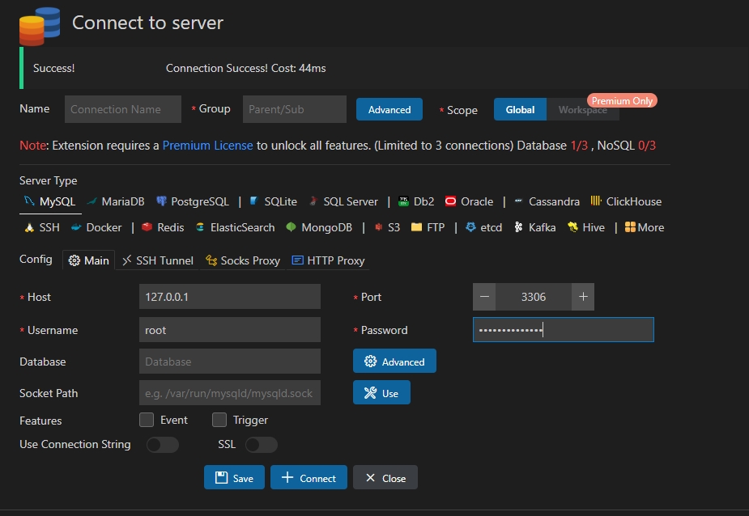Decrease port with minus button
The height and width of the screenshot is (516, 749).
point(484,297)
